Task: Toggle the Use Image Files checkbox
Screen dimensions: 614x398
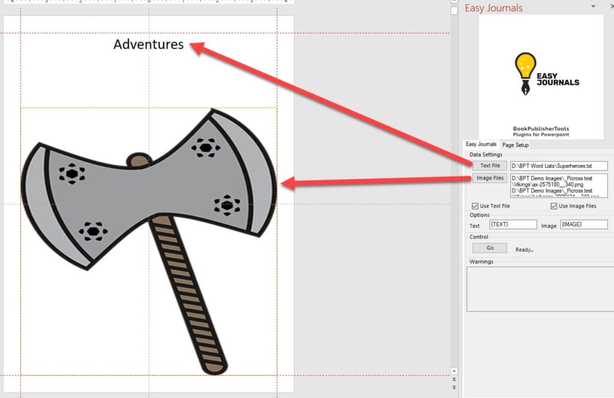Action: [x=554, y=206]
